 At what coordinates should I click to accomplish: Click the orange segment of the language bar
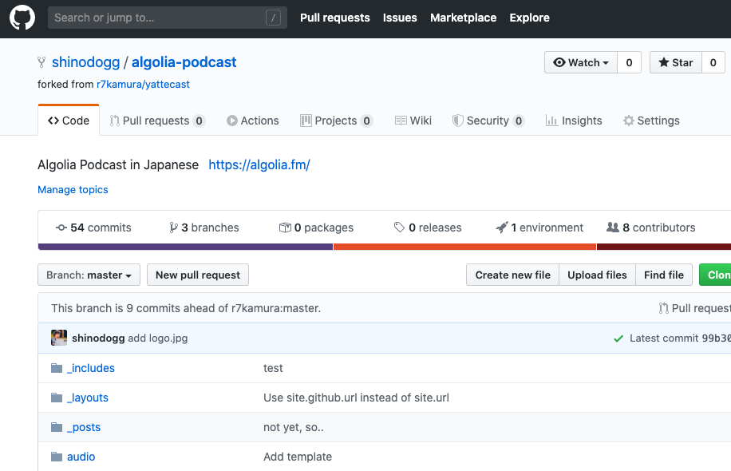click(x=464, y=247)
